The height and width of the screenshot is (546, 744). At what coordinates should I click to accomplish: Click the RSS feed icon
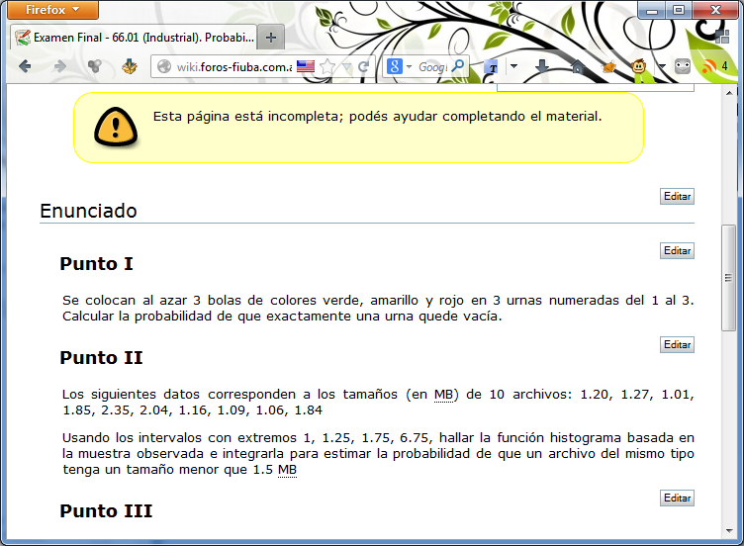708,67
